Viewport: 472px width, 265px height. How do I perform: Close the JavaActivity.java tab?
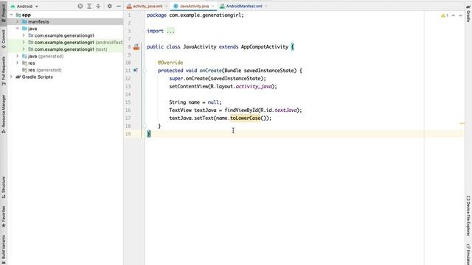point(212,6)
